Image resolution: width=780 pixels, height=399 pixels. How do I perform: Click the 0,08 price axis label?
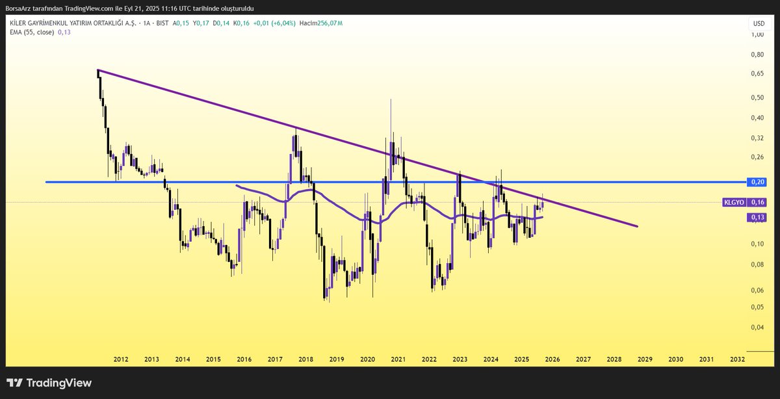[x=758, y=264]
